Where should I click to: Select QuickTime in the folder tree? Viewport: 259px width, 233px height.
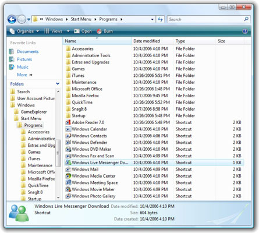point(38,185)
